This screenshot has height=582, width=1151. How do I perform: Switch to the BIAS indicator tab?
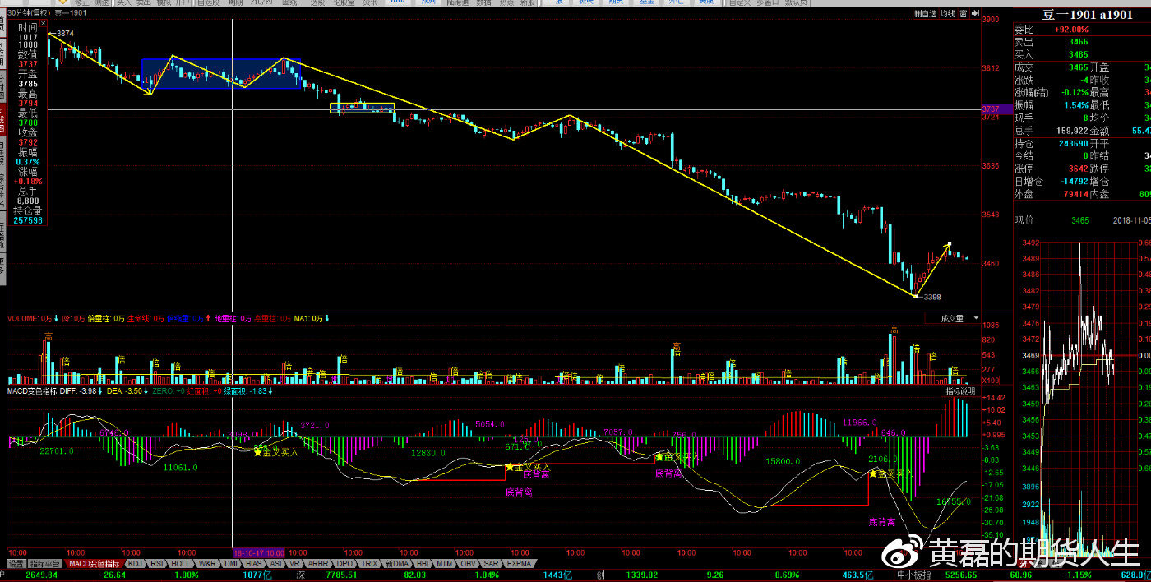point(255,564)
